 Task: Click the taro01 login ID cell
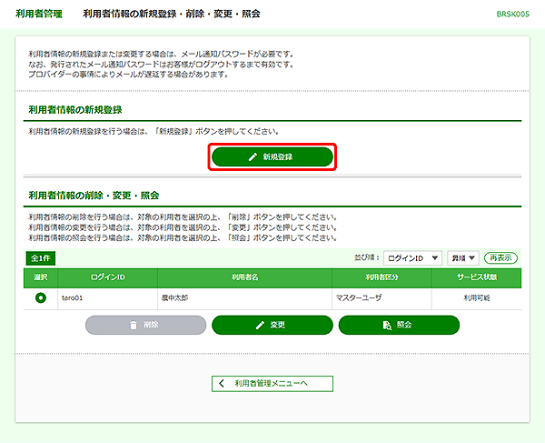pyautogui.click(x=107, y=298)
